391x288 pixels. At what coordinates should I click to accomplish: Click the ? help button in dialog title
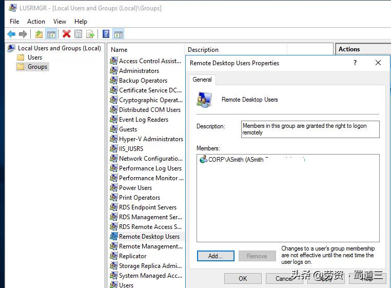click(x=355, y=63)
